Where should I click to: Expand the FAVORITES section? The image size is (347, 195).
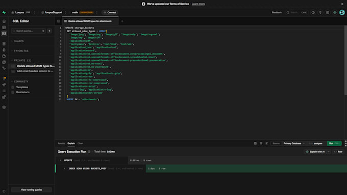21,51
